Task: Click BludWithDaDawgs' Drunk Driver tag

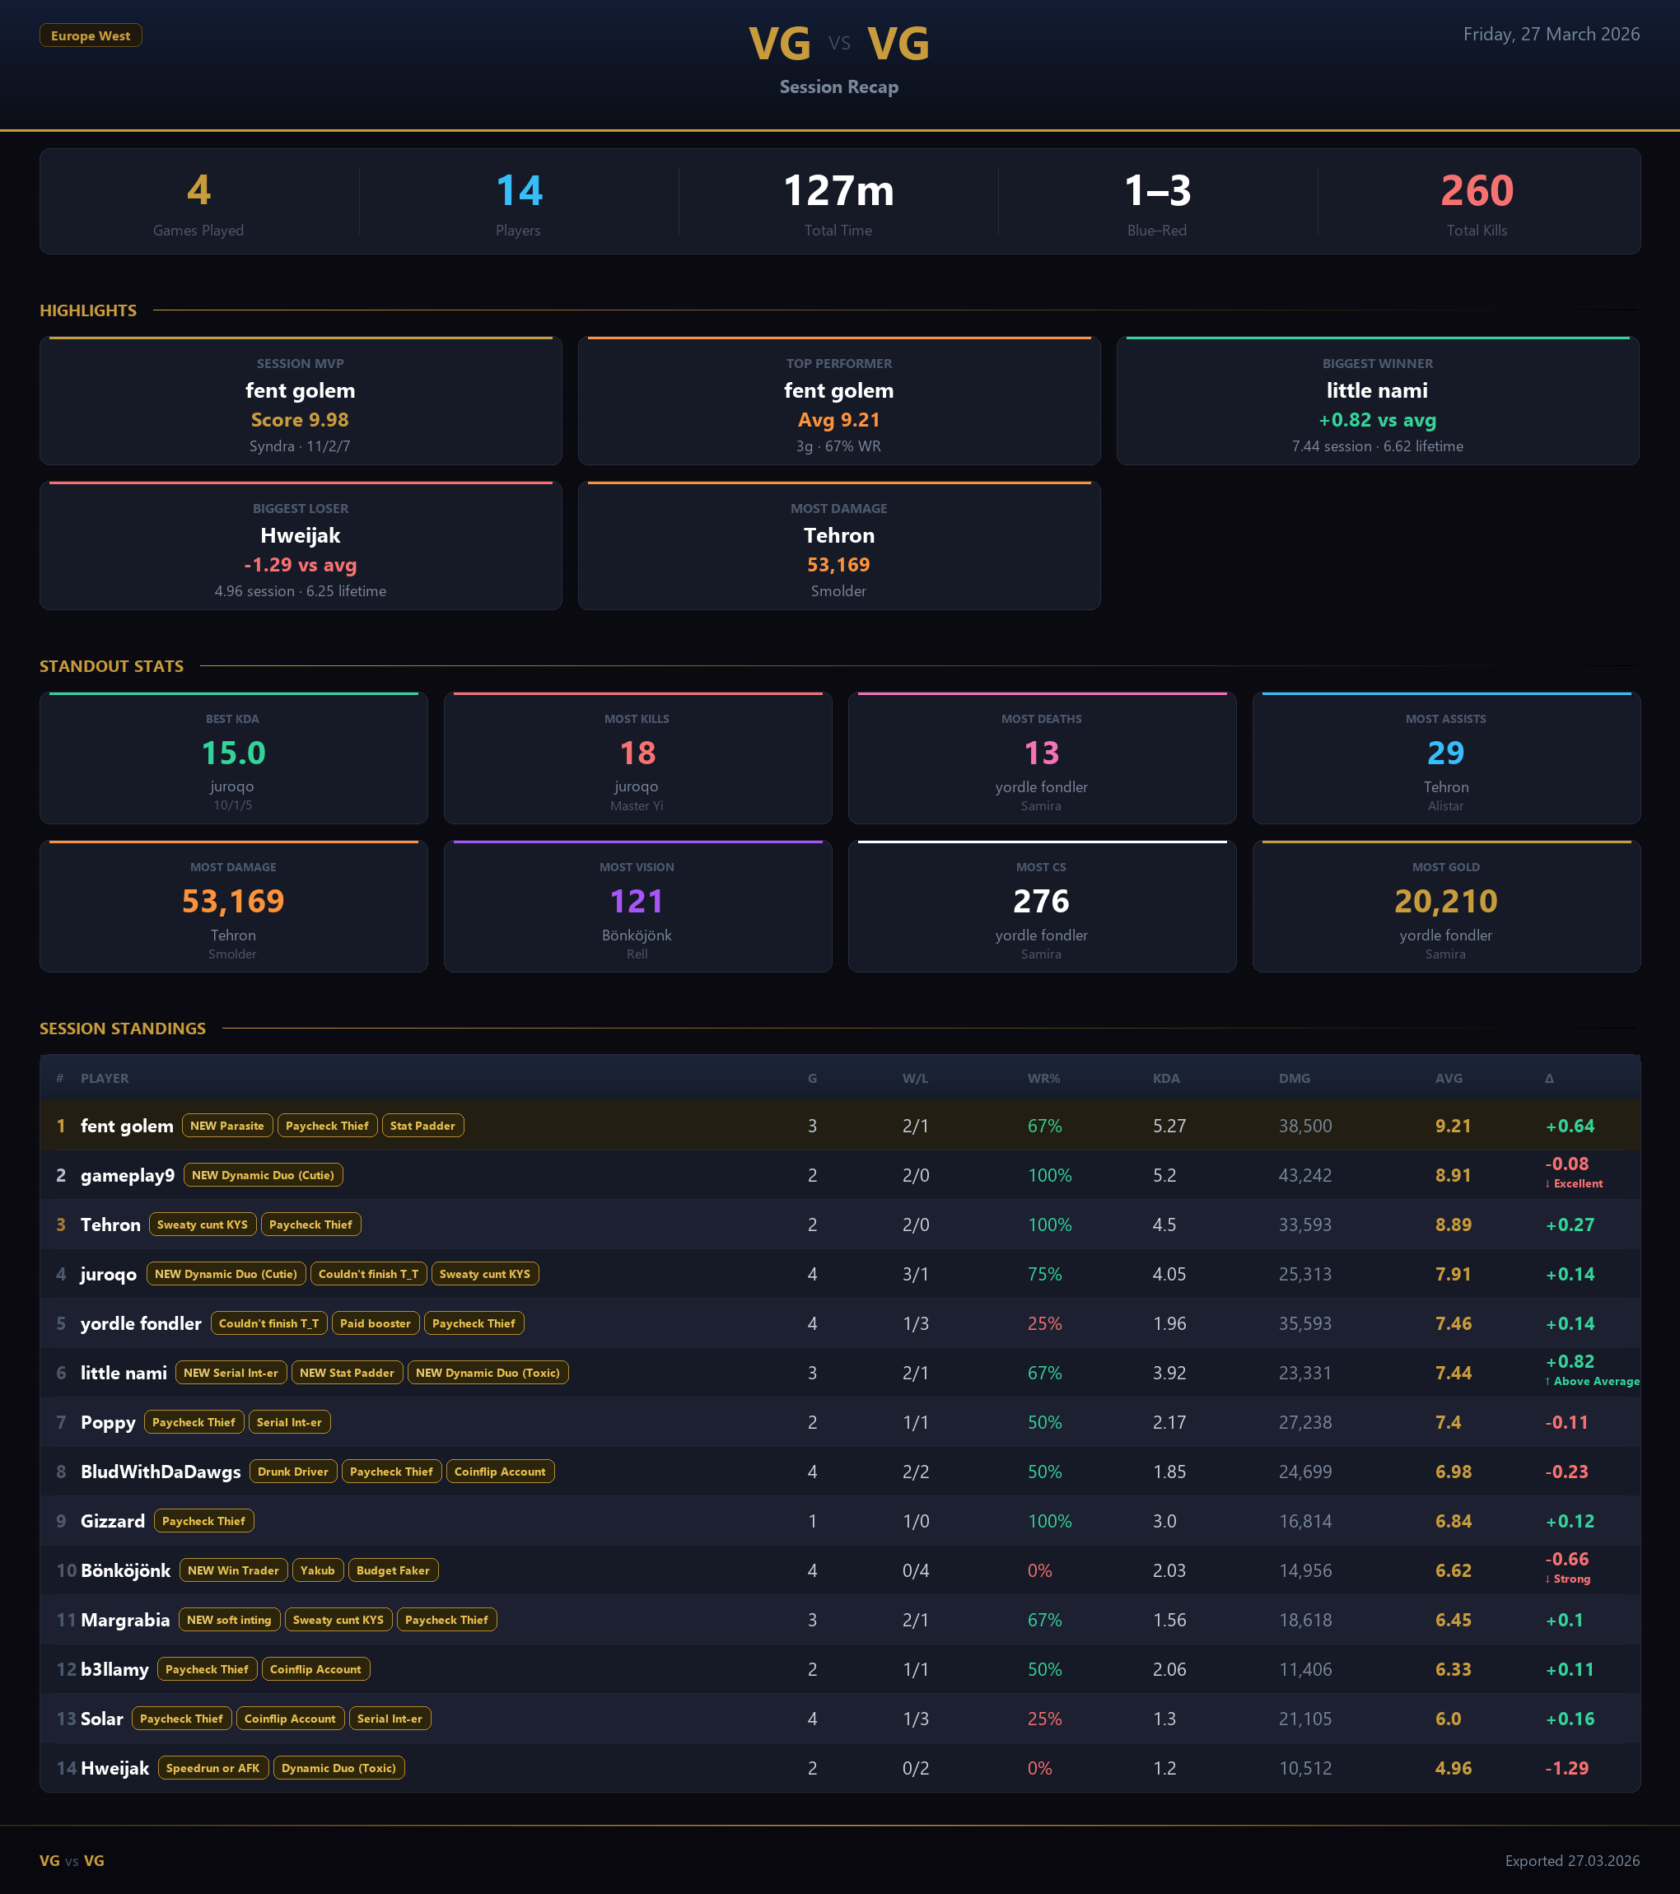Action: 293,1472
